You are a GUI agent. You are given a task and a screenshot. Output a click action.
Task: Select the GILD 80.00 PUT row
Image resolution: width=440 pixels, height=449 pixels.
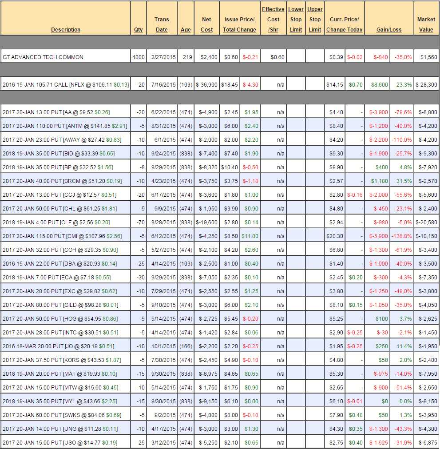click(60, 305)
